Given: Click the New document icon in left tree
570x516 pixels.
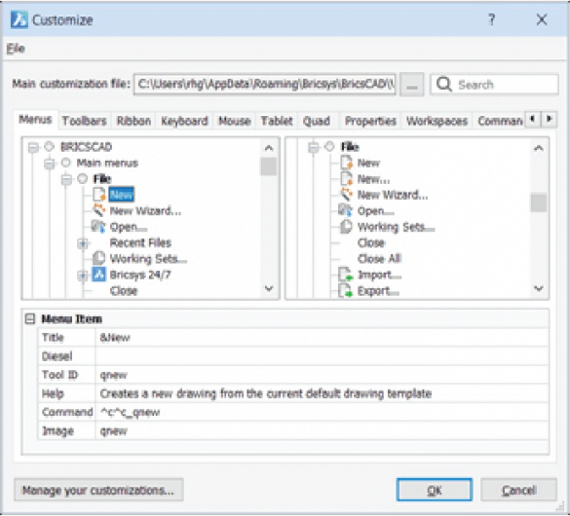Looking at the screenshot, I should (x=98, y=195).
